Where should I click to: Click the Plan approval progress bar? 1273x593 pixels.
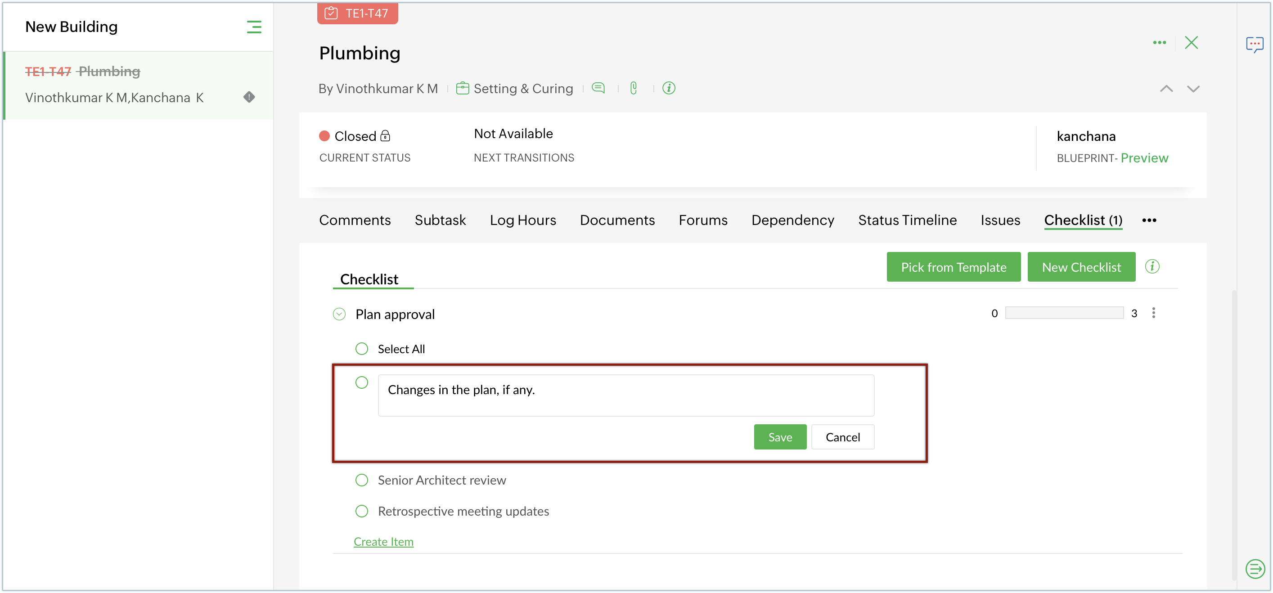(x=1064, y=313)
